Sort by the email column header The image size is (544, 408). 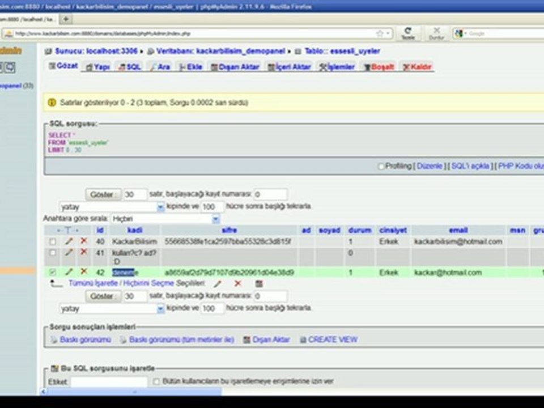pyautogui.click(x=458, y=231)
